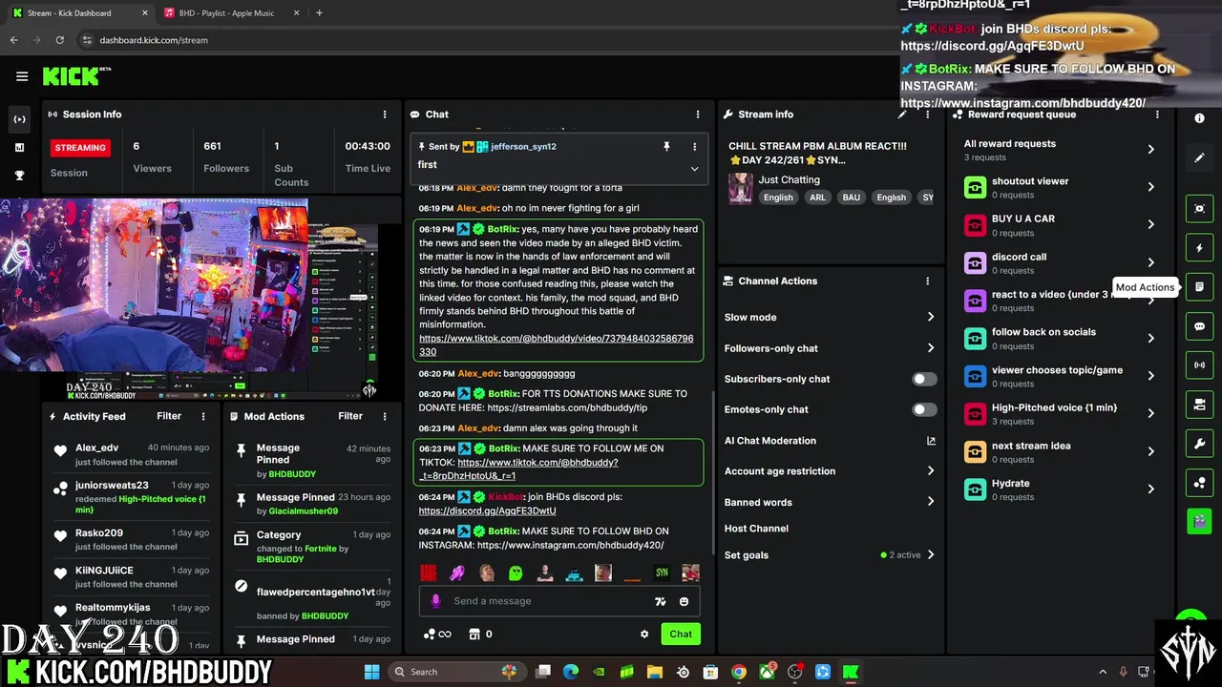
Task: Click the browser address bar
Action: tap(477, 40)
